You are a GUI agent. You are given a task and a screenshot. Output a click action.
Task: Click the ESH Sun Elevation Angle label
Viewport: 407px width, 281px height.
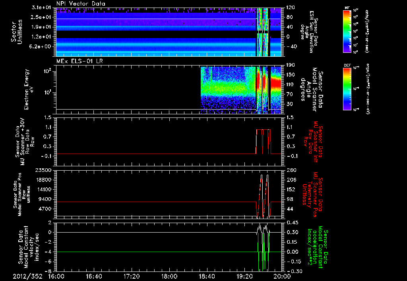point(311,33)
